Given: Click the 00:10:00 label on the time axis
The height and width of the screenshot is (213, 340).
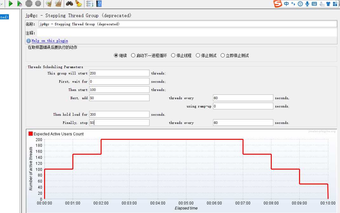Looking at the screenshot, I should pyautogui.click(x=328, y=203).
